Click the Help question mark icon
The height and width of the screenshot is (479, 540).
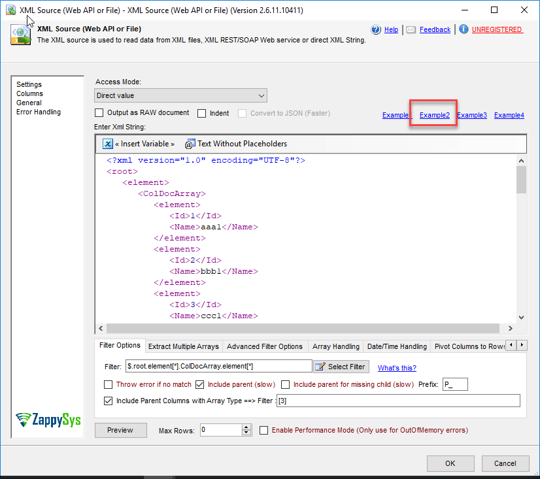pyautogui.click(x=376, y=29)
